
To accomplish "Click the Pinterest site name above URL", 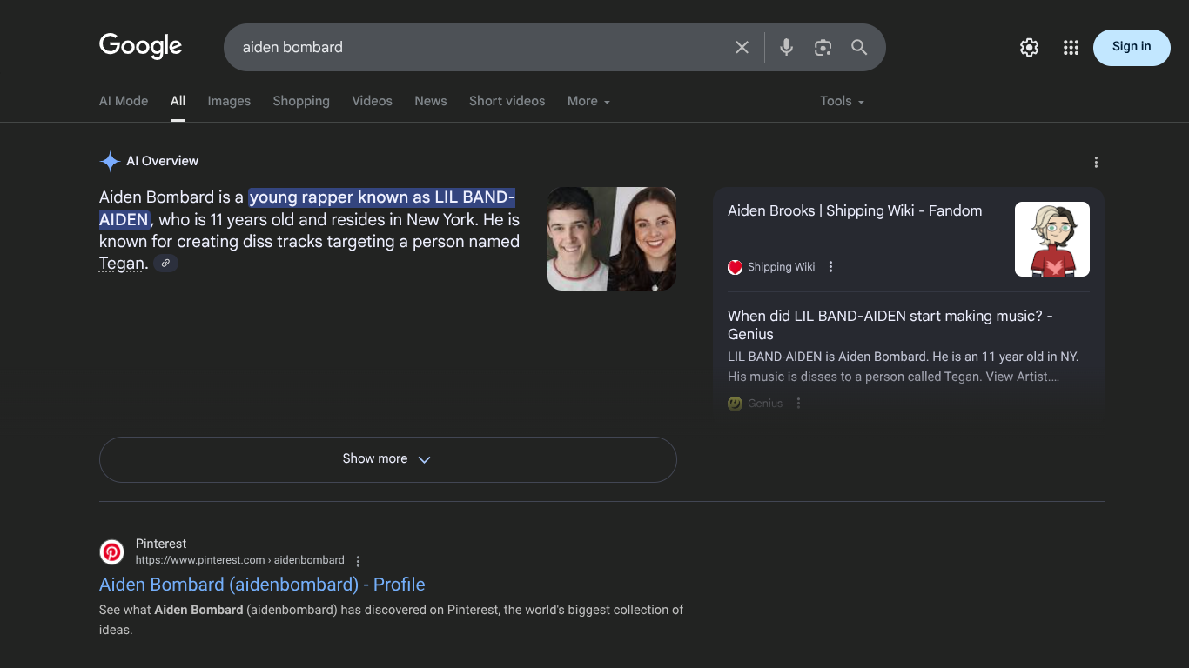I will [x=161, y=544].
